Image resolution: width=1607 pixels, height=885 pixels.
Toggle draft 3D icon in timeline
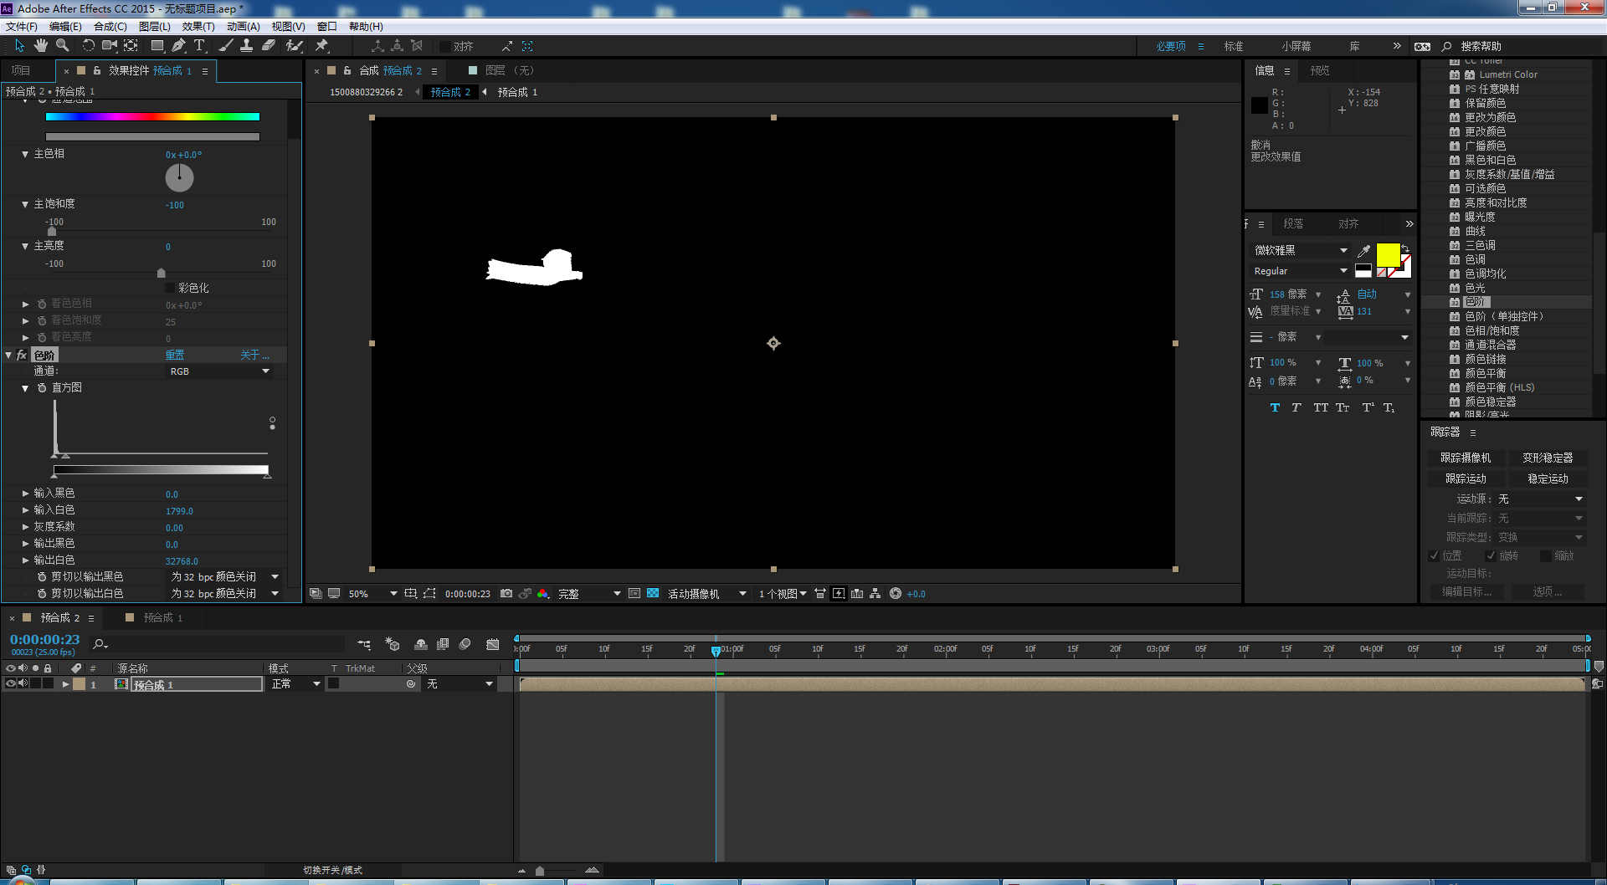coord(393,644)
